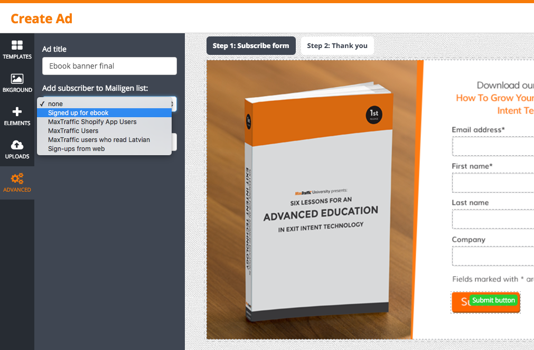Click the Mailigen list dropdown arrow
This screenshot has height=350, width=534.
tap(174, 104)
